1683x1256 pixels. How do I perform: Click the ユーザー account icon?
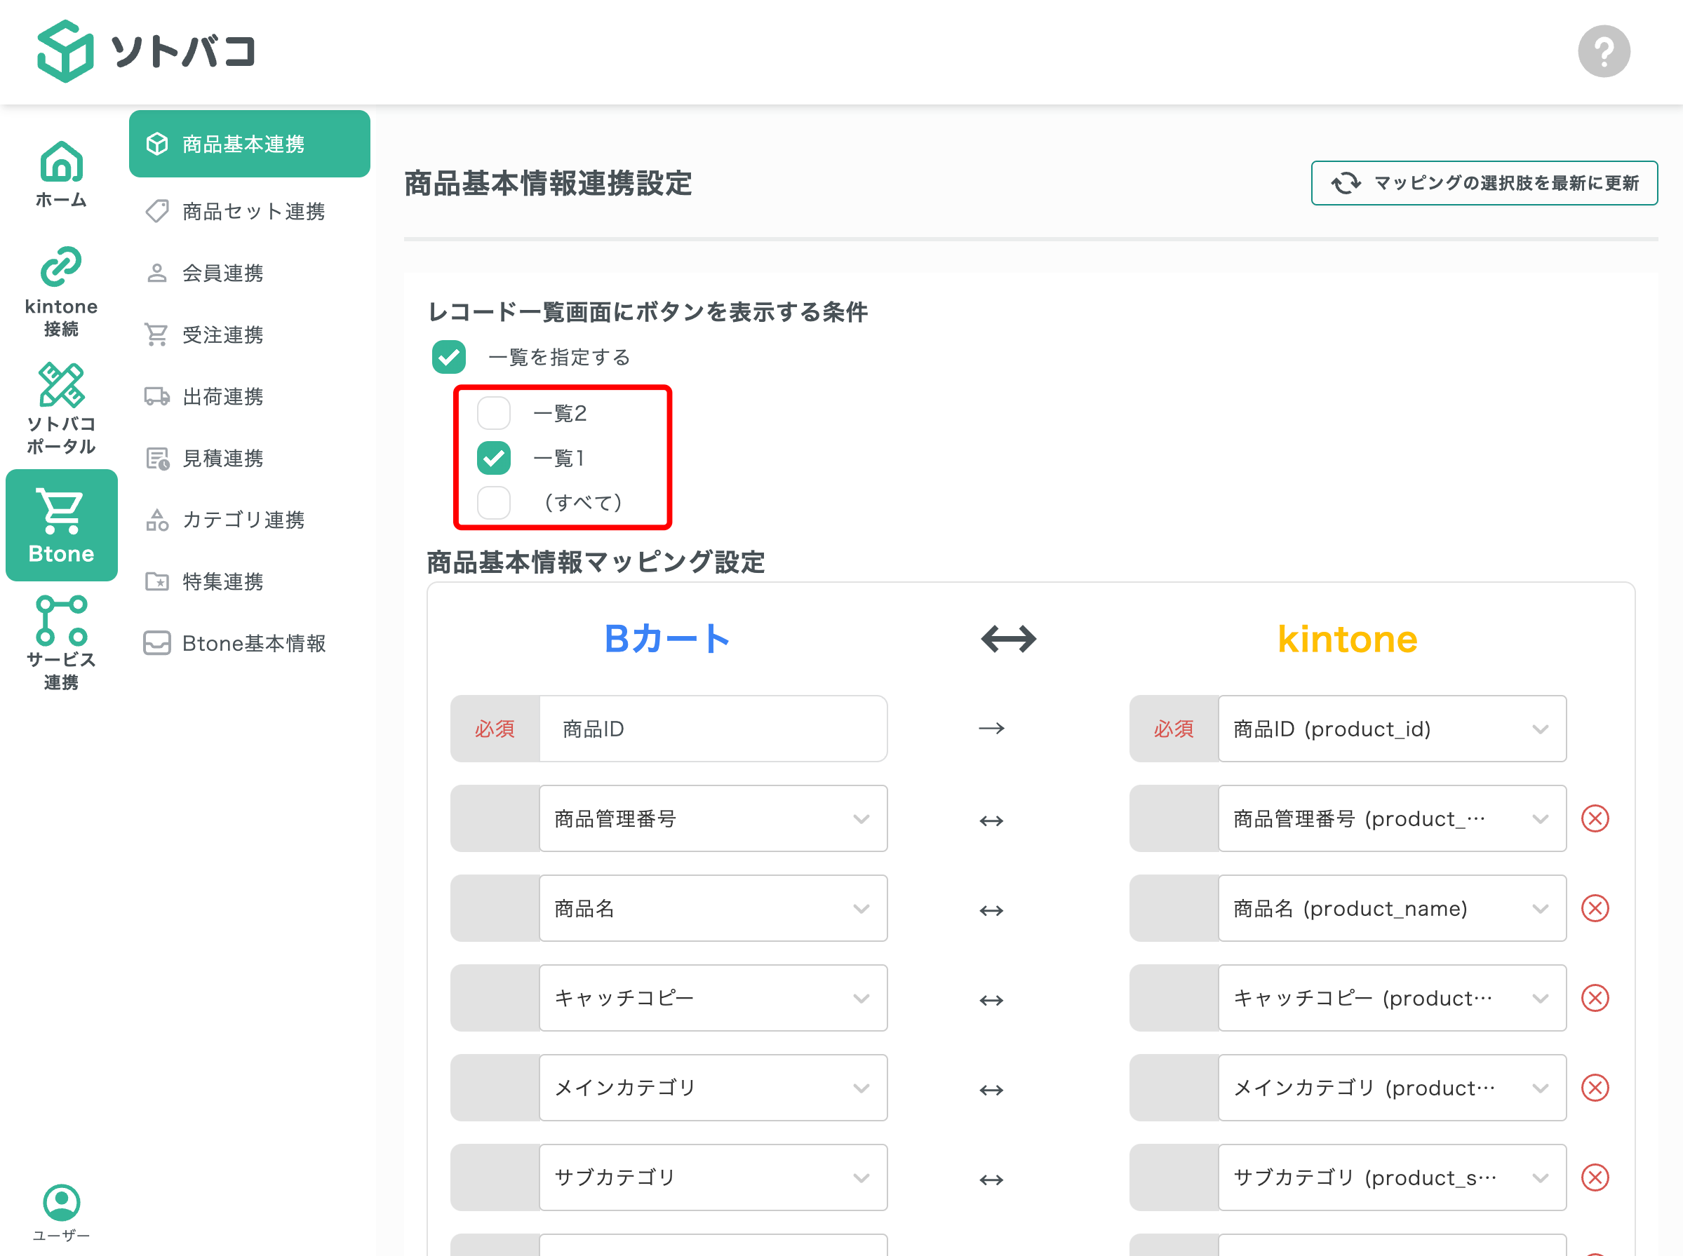pos(62,1203)
